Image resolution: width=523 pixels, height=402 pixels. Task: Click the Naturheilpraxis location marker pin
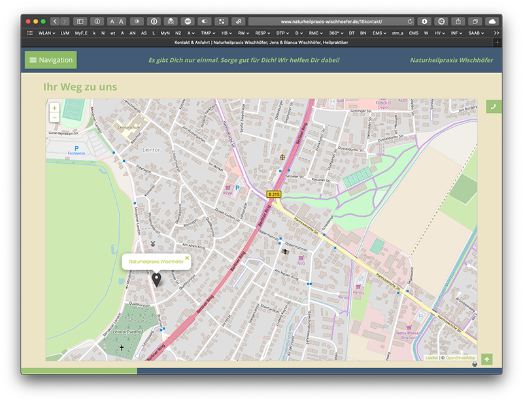156,279
